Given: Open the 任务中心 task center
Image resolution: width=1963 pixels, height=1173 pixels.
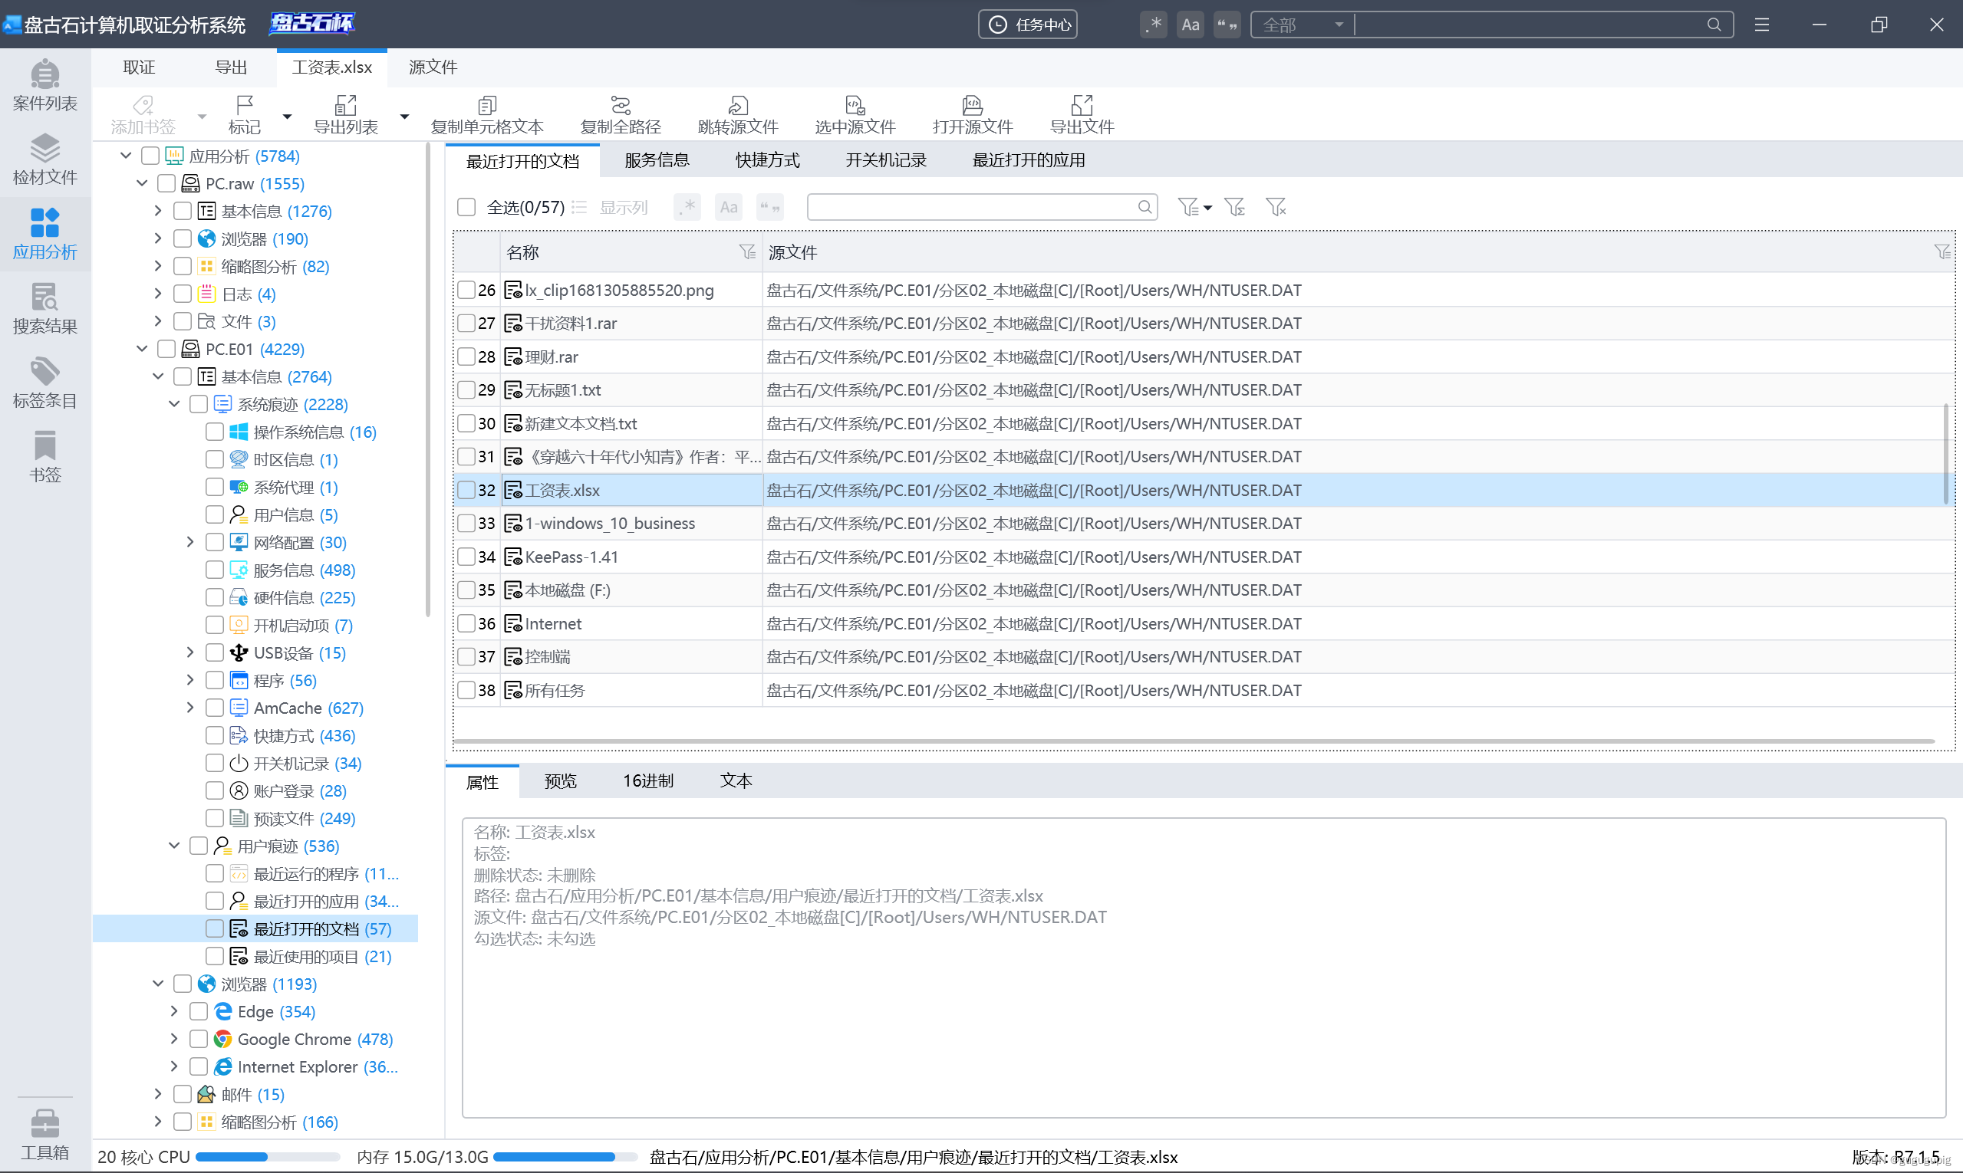Looking at the screenshot, I should click(1027, 25).
